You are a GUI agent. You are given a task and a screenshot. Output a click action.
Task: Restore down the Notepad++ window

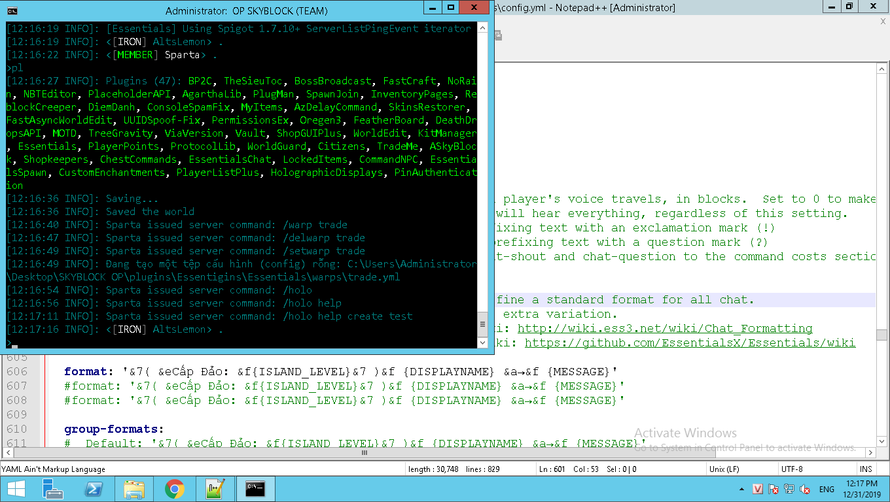tap(849, 7)
